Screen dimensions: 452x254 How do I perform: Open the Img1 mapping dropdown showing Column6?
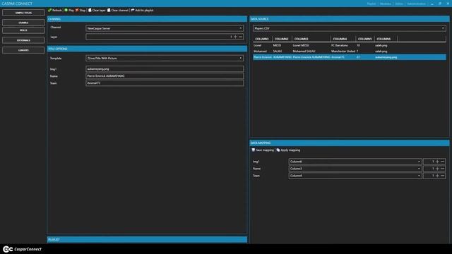click(355, 162)
